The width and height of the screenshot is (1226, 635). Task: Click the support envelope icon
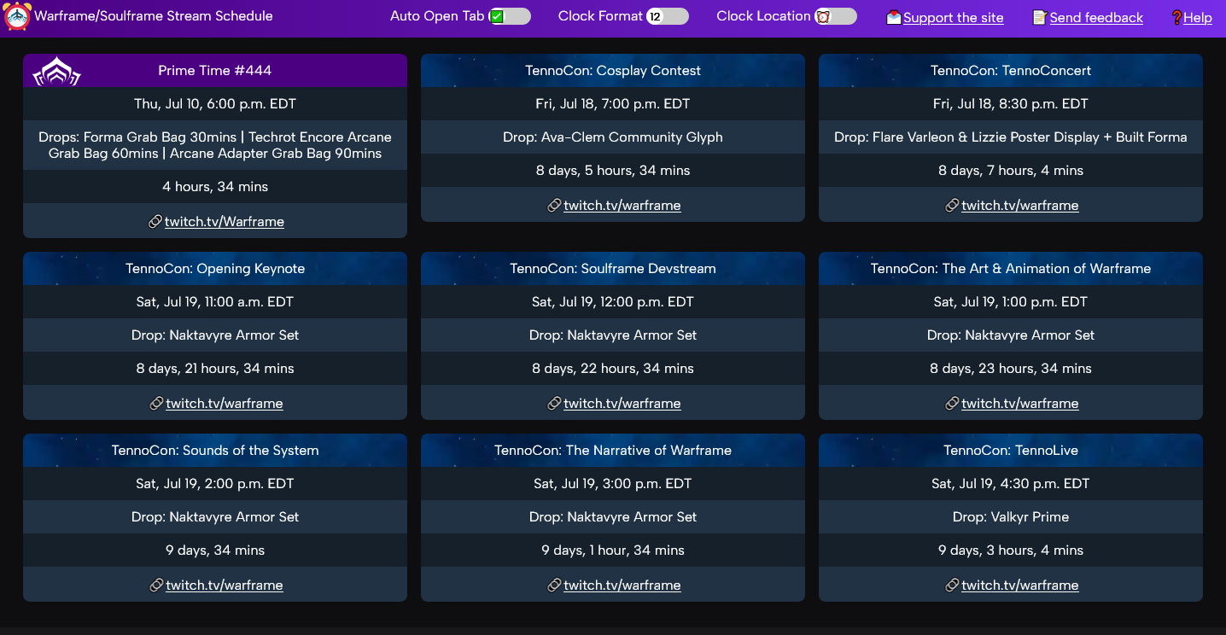(x=894, y=17)
